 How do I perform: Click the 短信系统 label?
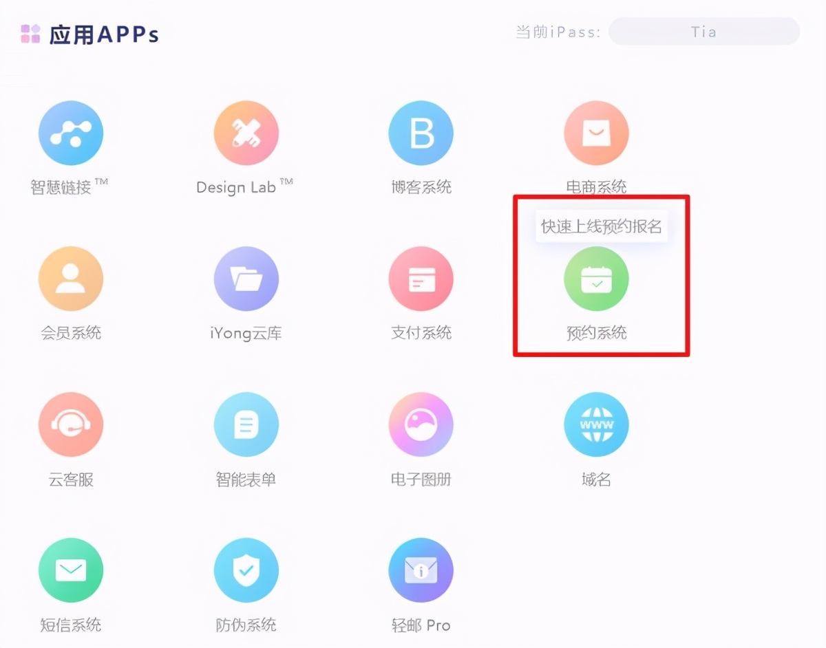[71, 625]
